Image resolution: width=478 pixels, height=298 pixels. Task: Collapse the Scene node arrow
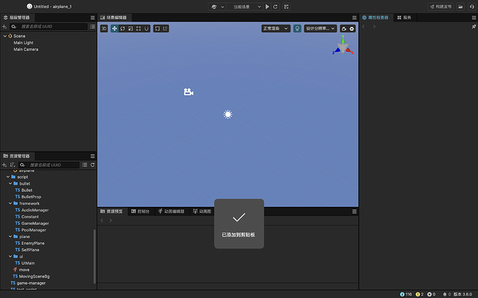pos(5,36)
